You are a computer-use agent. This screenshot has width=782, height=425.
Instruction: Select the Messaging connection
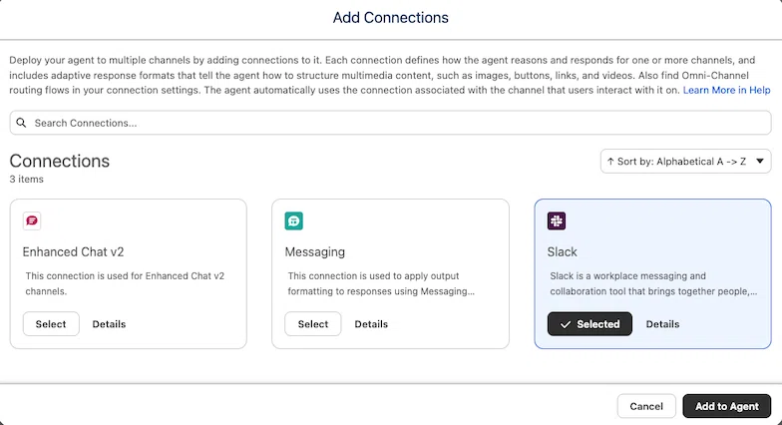coord(313,324)
